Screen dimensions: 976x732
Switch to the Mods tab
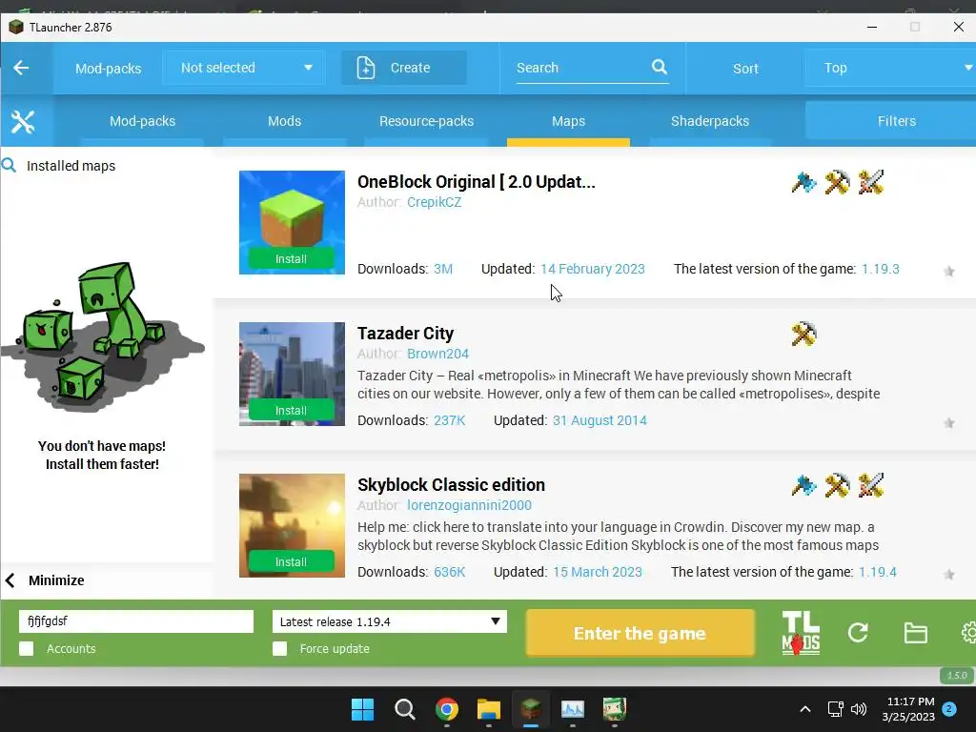[284, 121]
